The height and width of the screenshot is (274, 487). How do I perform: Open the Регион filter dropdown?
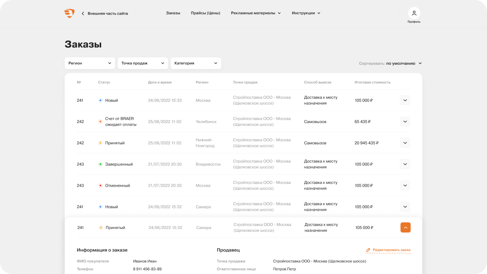pos(90,63)
